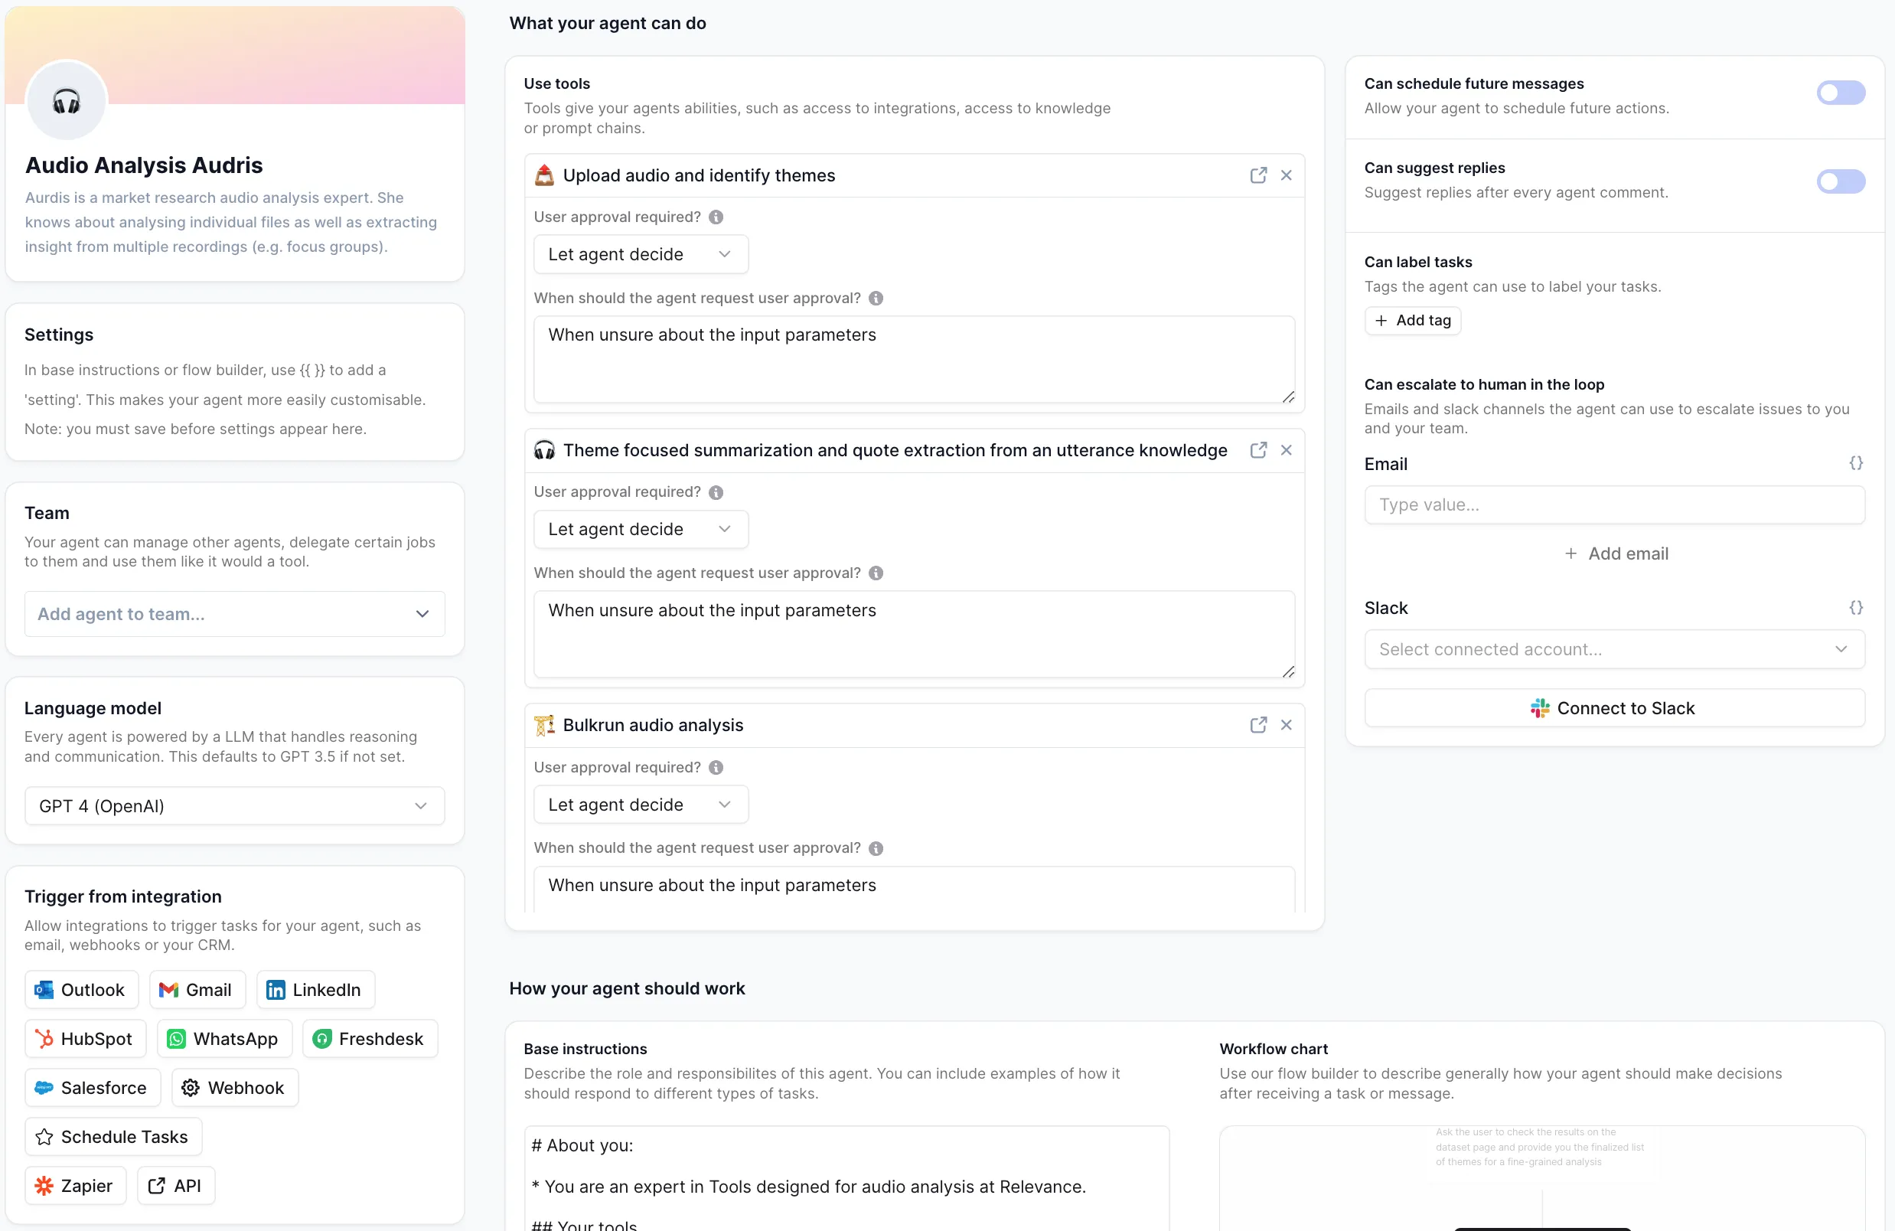Open Theme focused summarization tool externally
Viewport: 1895px width, 1231px height.
pos(1258,450)
